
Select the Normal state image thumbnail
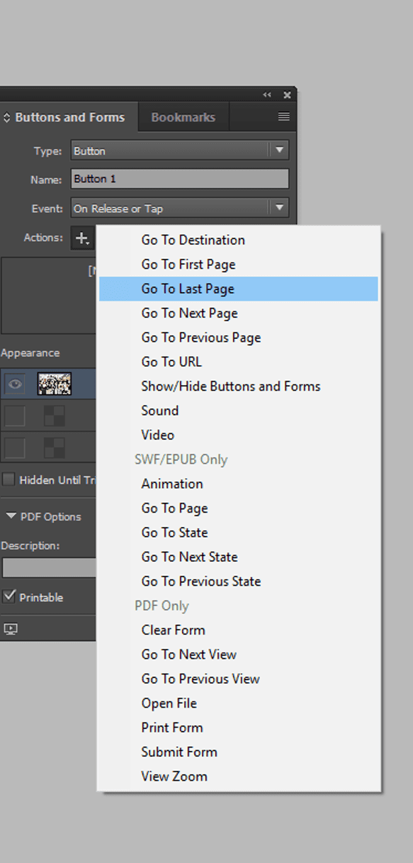click(x=55, y=384)
